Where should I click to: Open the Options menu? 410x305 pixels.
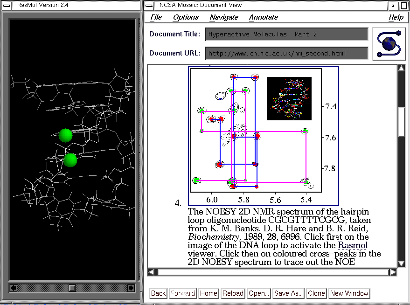(x=186, y=17)
